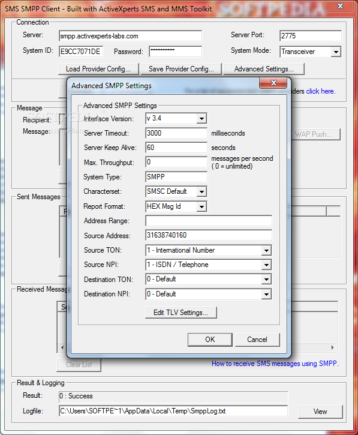The height and width of the screenshot is (435, 358).
Task: Click the Result field showing Success
Action: (x=173, y=396)
